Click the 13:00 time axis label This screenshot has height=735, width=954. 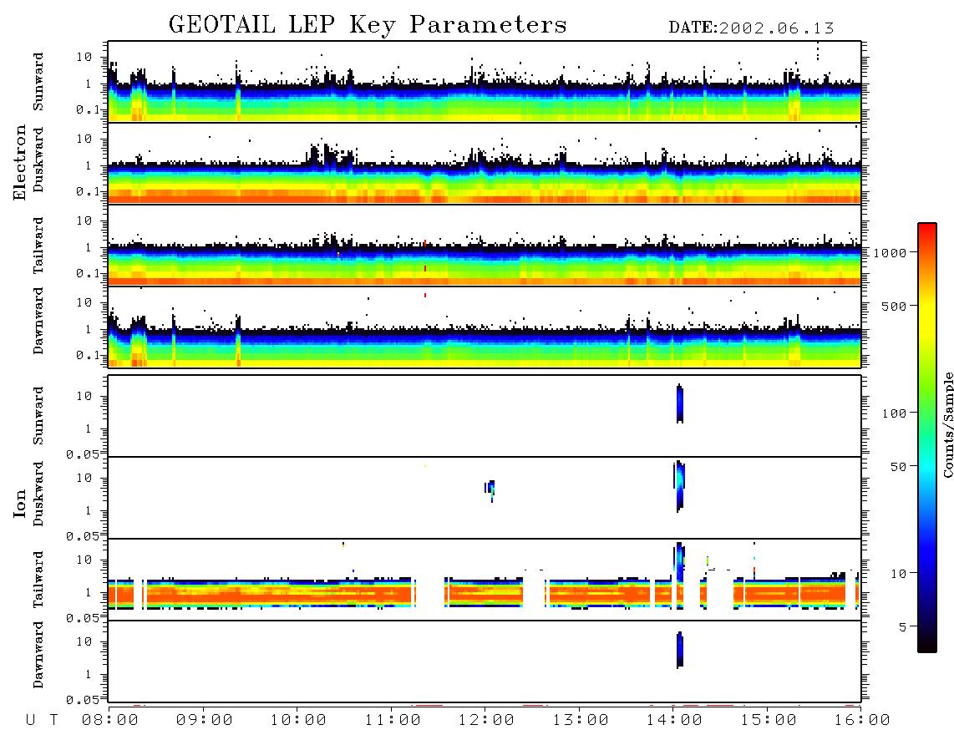(x=581, y=721)
